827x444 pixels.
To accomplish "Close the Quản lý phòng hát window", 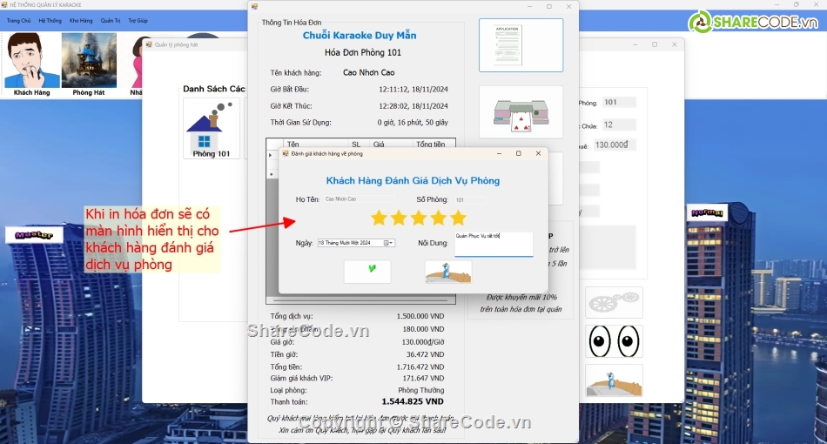I will [674, 44].
